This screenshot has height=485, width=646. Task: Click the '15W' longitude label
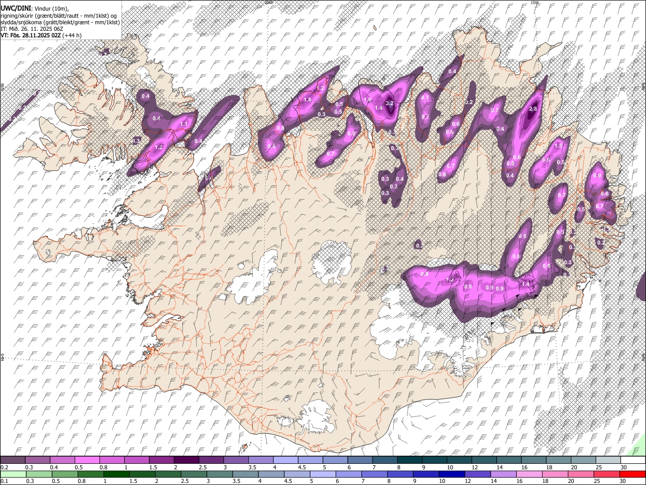(535, 3)
